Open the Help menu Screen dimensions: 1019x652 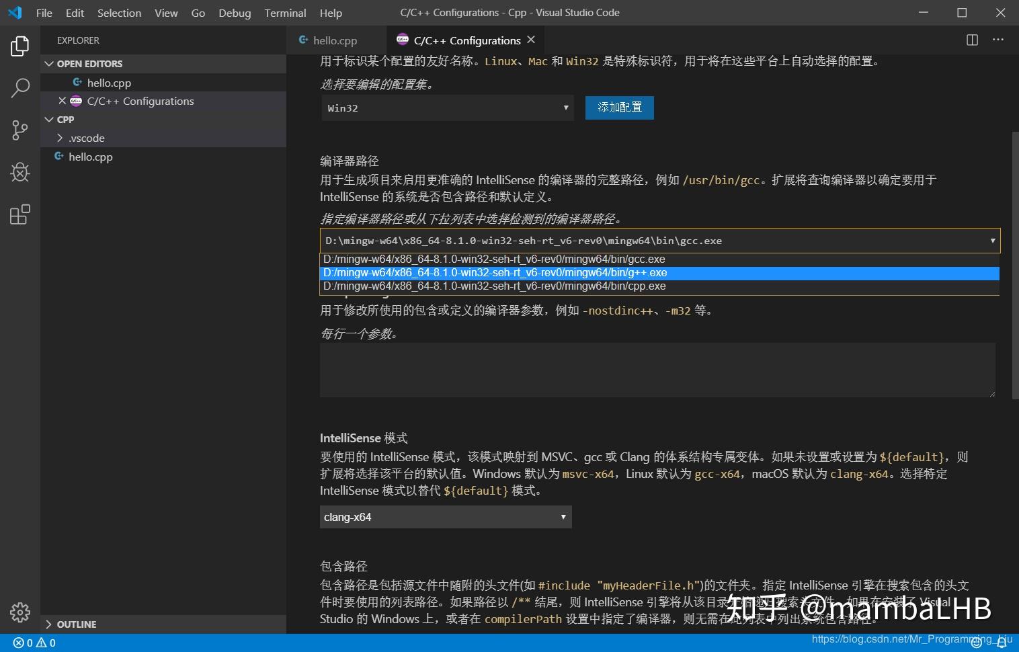pos(331,13)
